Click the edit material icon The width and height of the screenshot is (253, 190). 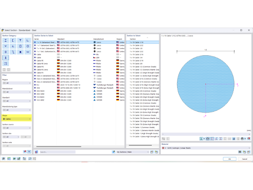[248, 152]
